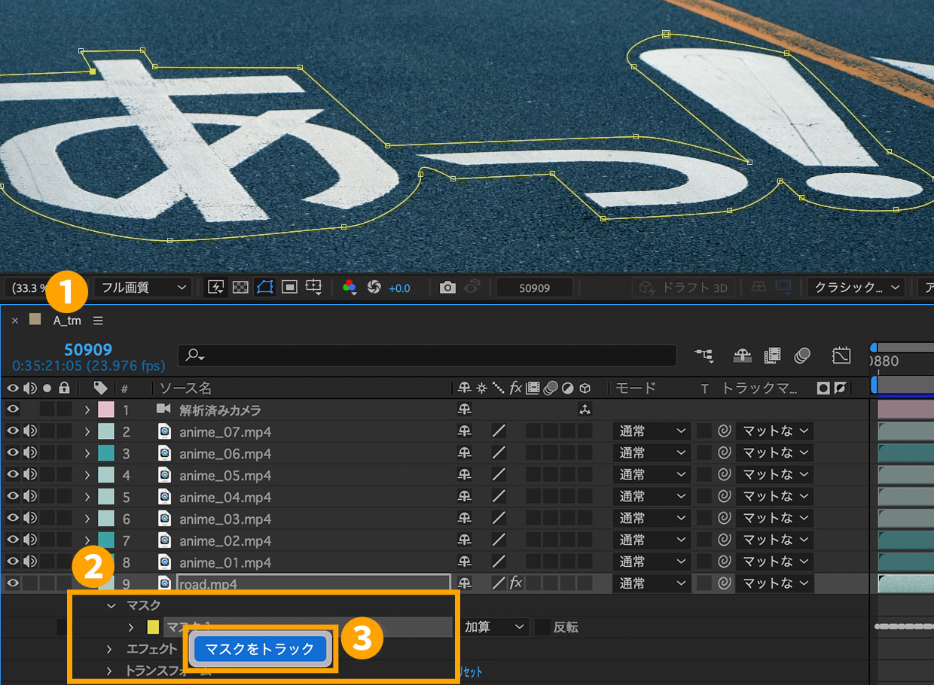Mute audio of anime_01.mp4

30,562
